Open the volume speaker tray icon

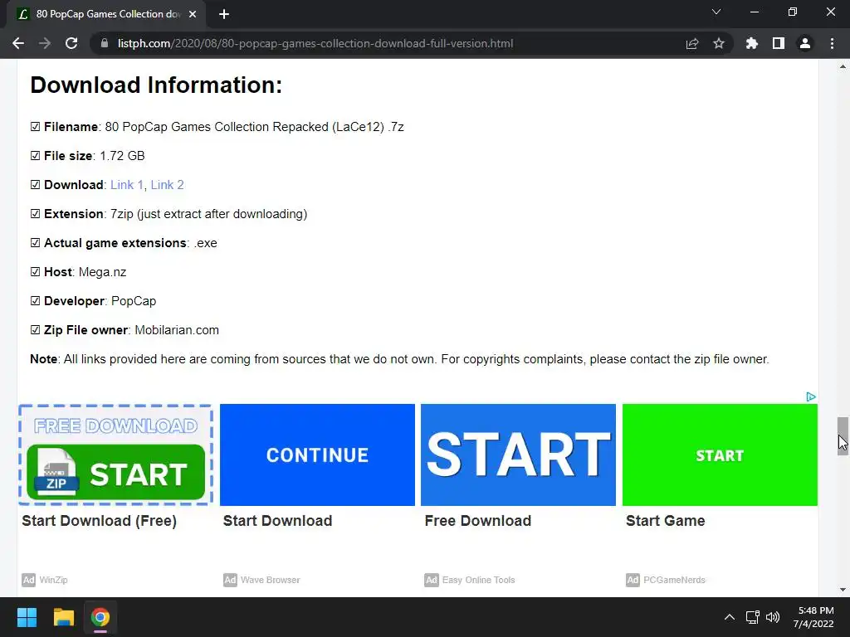[x=773, y=617]
